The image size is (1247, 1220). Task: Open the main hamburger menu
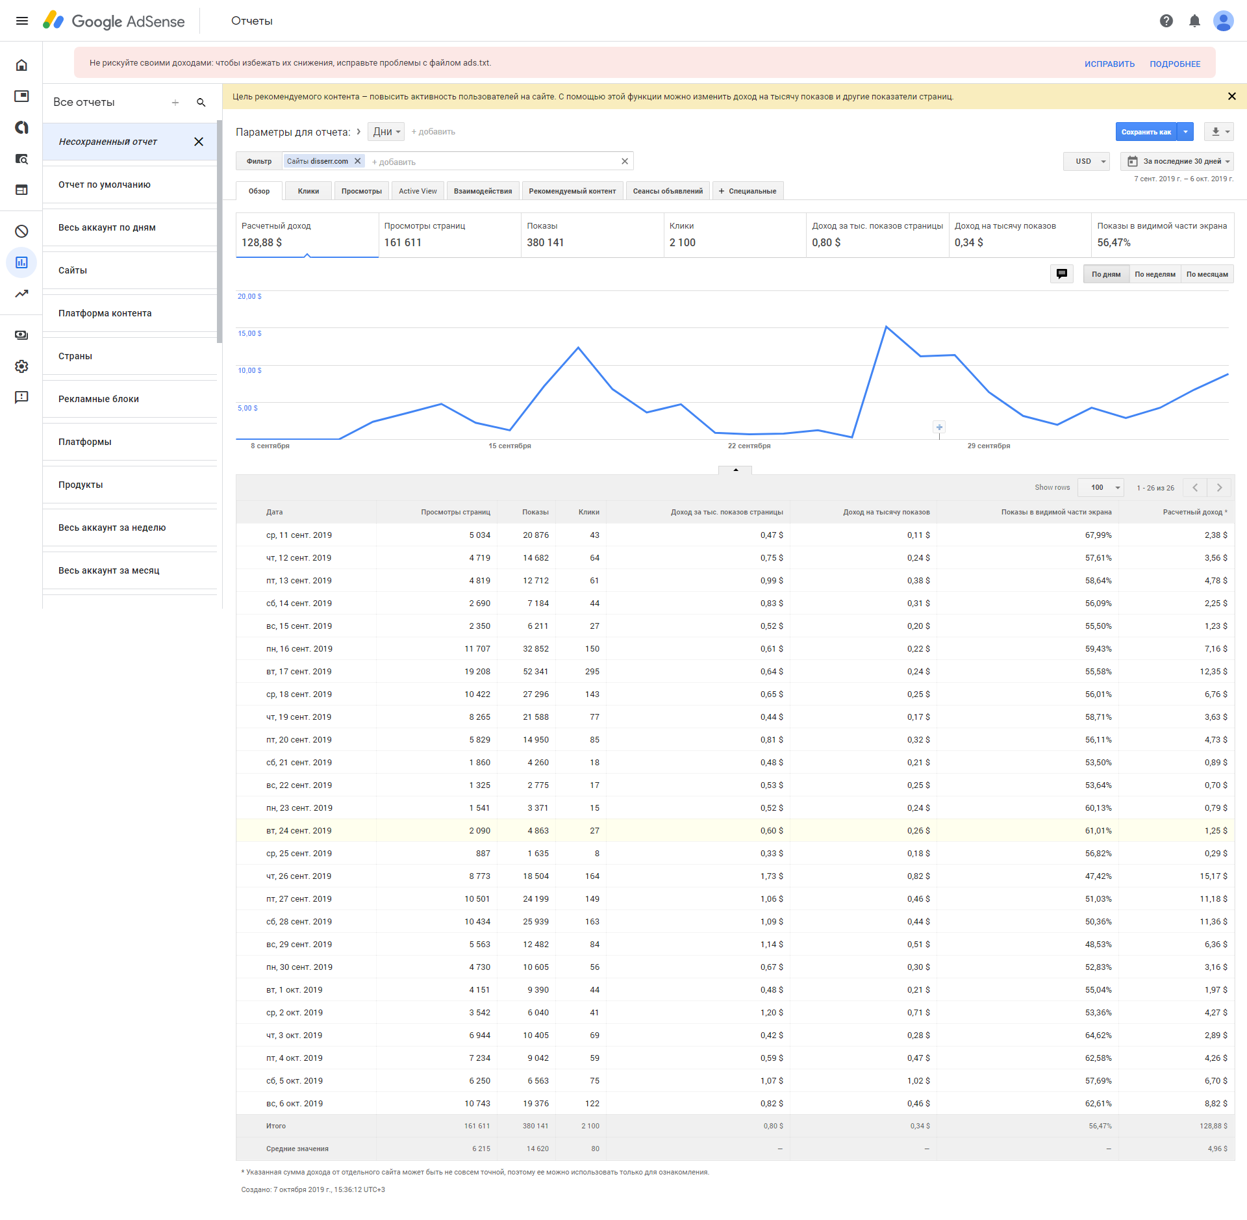pos(21,21)
